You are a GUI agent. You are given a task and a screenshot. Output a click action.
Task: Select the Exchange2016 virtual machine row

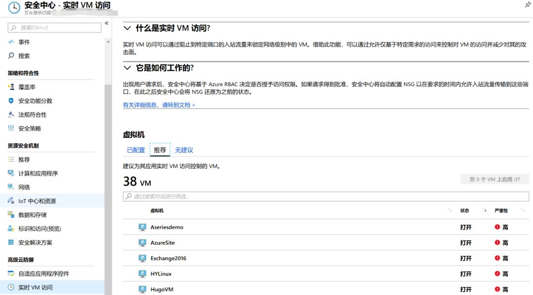point(168,258)
